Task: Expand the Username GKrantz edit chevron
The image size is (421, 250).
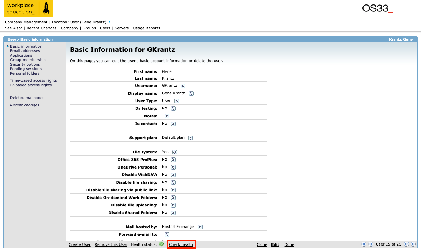Action: click(x=183, y=86)
